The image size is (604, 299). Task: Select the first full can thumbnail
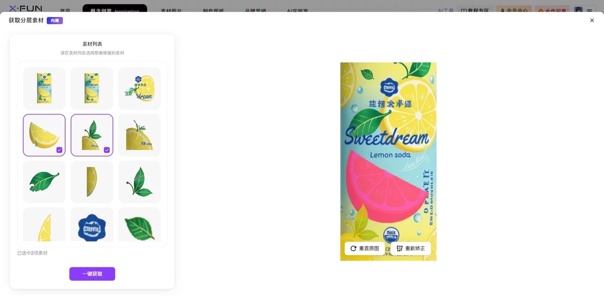coord(44,89)
